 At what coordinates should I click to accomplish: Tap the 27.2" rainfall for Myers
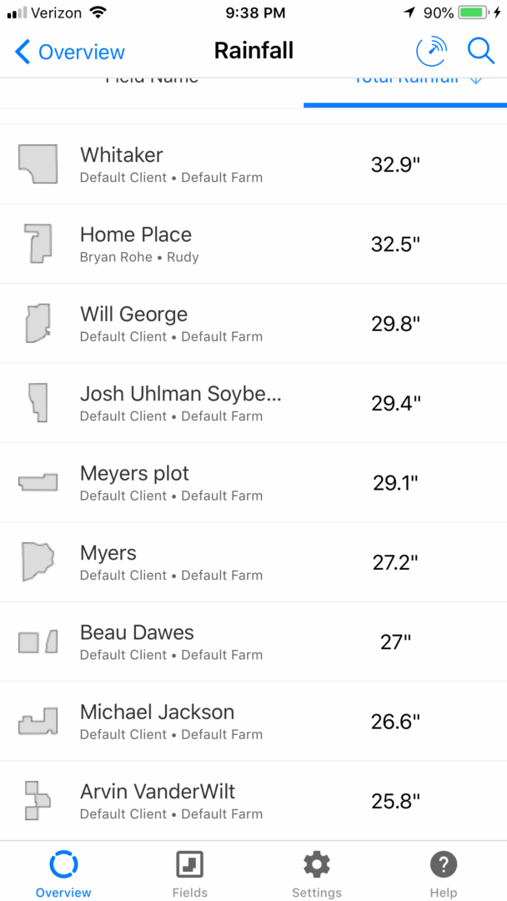(395, 562)
